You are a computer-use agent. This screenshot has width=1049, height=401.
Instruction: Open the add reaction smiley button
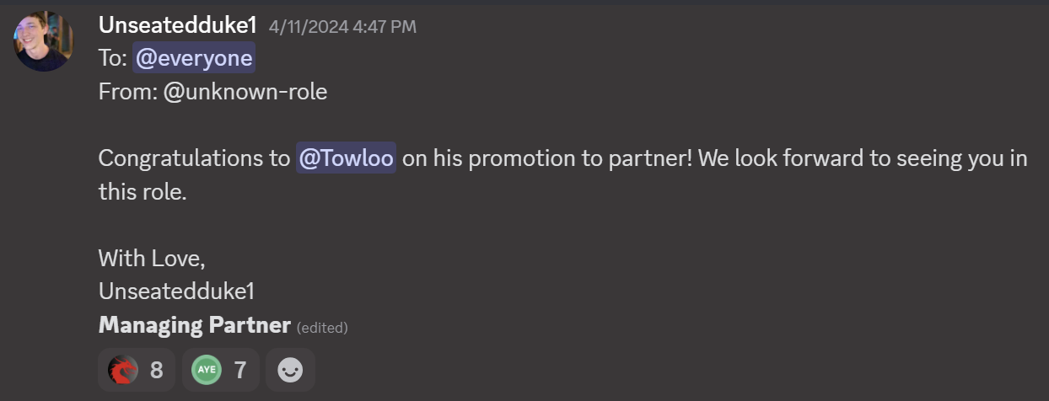pos(290,370)
